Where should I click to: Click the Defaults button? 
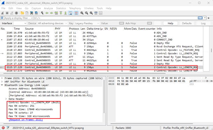(187, 23)
